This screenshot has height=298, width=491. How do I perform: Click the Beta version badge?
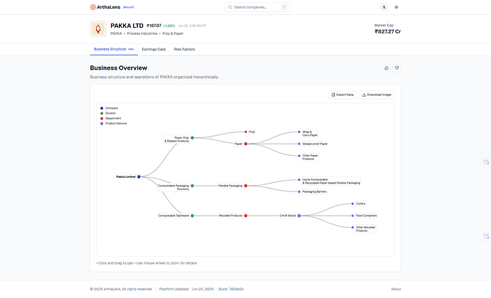coord(128,7)
